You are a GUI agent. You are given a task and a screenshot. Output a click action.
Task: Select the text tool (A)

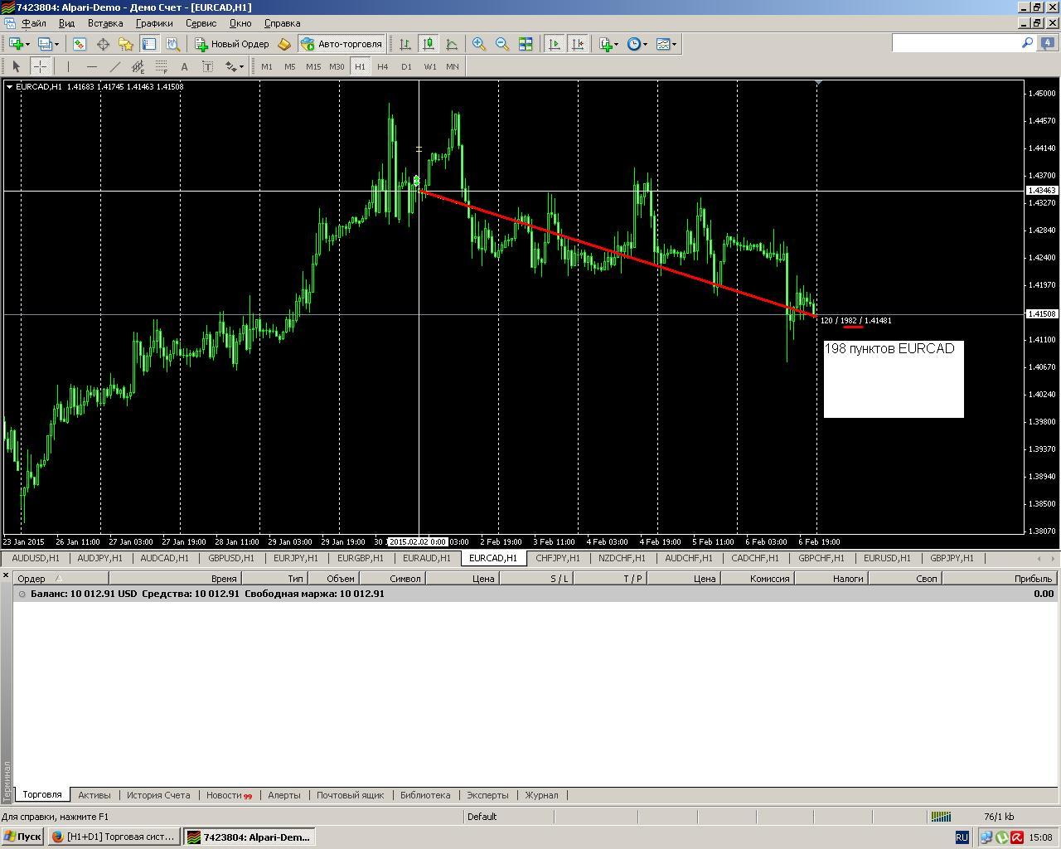coord(184,66)
